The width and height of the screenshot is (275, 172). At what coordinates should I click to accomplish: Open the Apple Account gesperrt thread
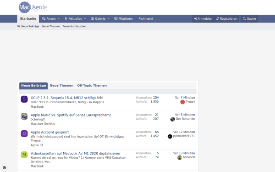[50, 132]
